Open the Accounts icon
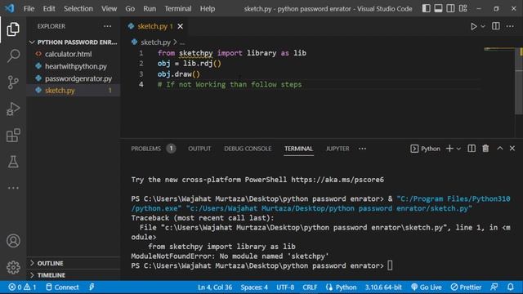The height and width of the screenshot is (294, 523). click(13, 241)
